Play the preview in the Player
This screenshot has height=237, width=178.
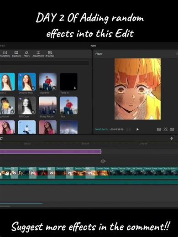coord(137,129)
